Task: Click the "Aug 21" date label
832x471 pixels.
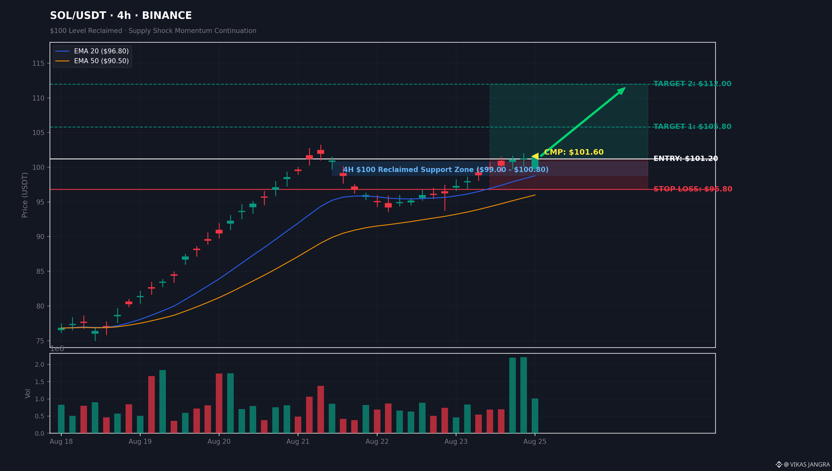Action: click(x=298, y=442)
